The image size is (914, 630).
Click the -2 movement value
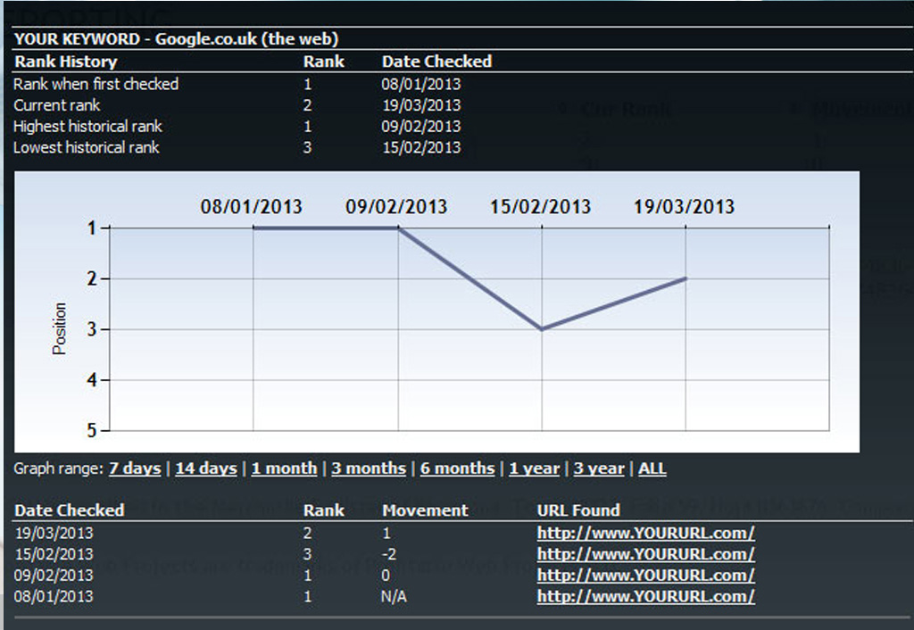pyautogui.click(x=388, y=553)
